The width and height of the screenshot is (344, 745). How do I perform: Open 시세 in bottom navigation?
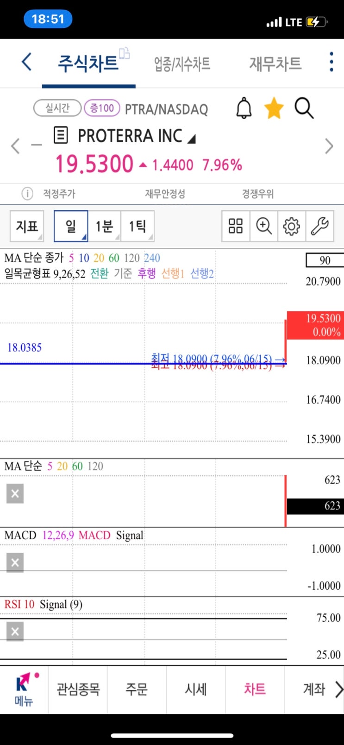[196, 689]
